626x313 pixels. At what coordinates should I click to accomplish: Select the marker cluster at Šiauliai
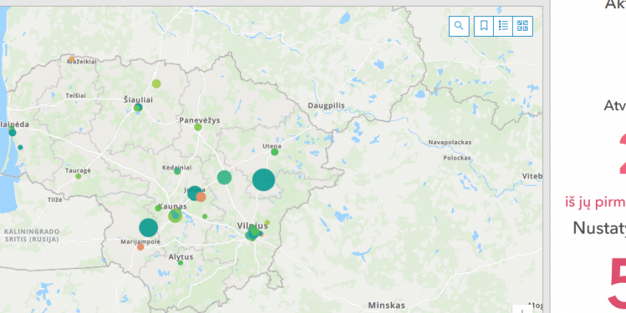point(138,107)
